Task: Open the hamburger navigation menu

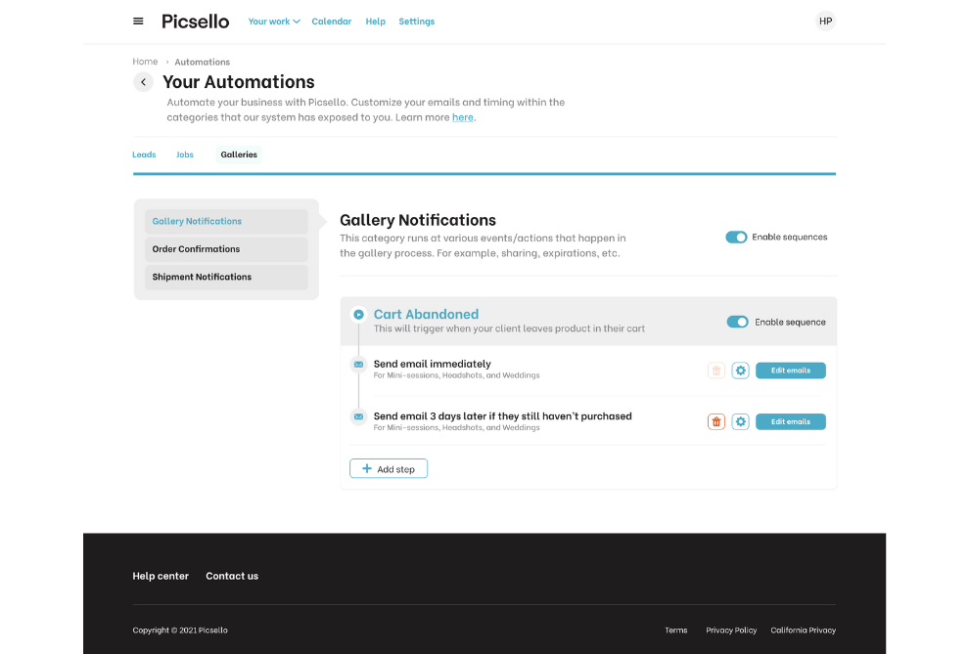Action: tap(137, 21)
